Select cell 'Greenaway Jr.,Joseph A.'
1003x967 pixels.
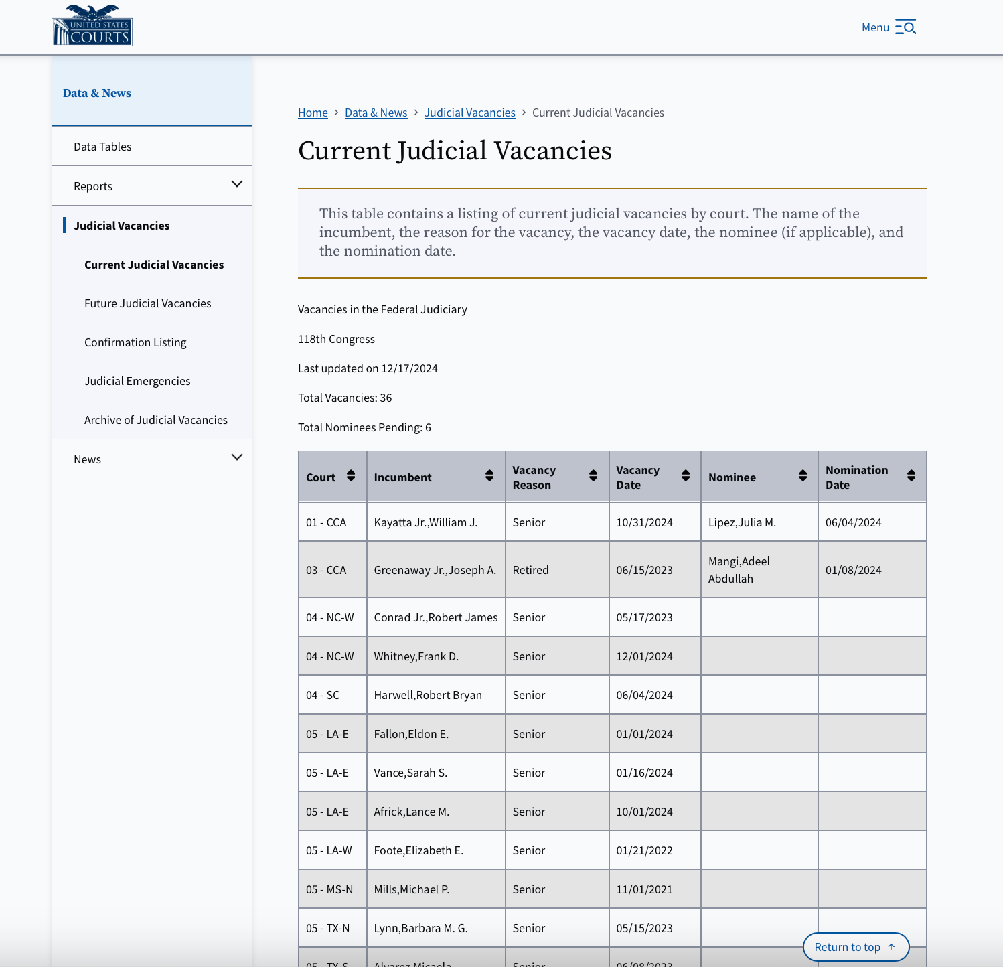(435, 570)
